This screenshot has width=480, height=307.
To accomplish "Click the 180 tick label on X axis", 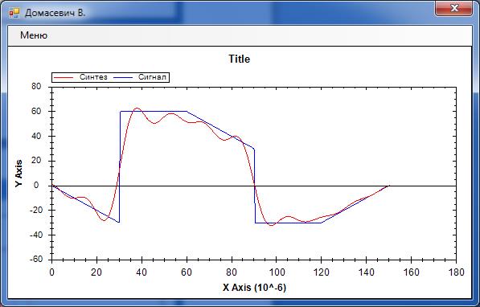I will click(x=456, y=272).
